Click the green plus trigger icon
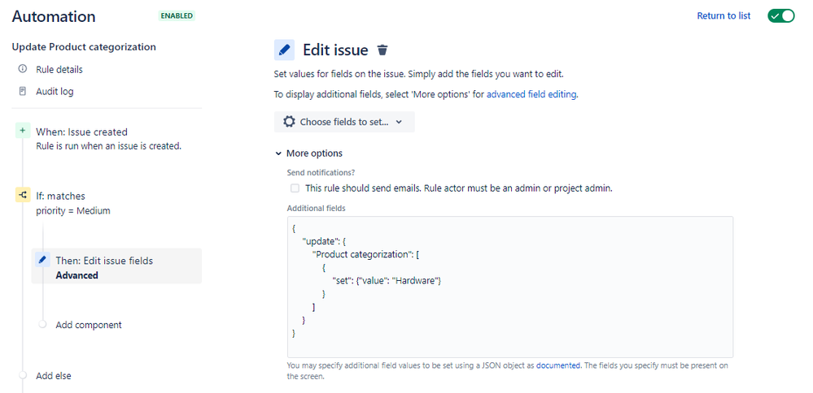 click(x=22, y=131)
